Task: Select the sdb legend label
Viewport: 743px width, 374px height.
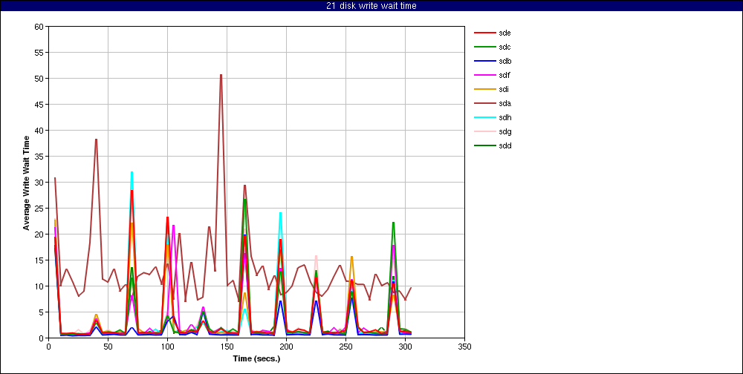Action: click(504, 61)
